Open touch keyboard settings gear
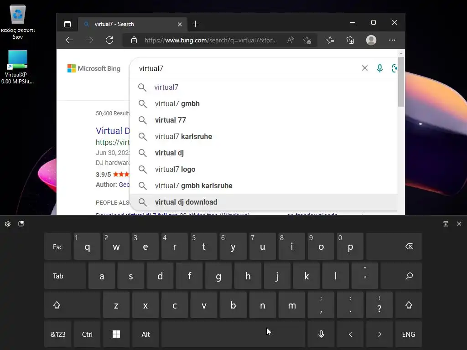This screenshot has height=350, width=467. [x=8, y=224]
